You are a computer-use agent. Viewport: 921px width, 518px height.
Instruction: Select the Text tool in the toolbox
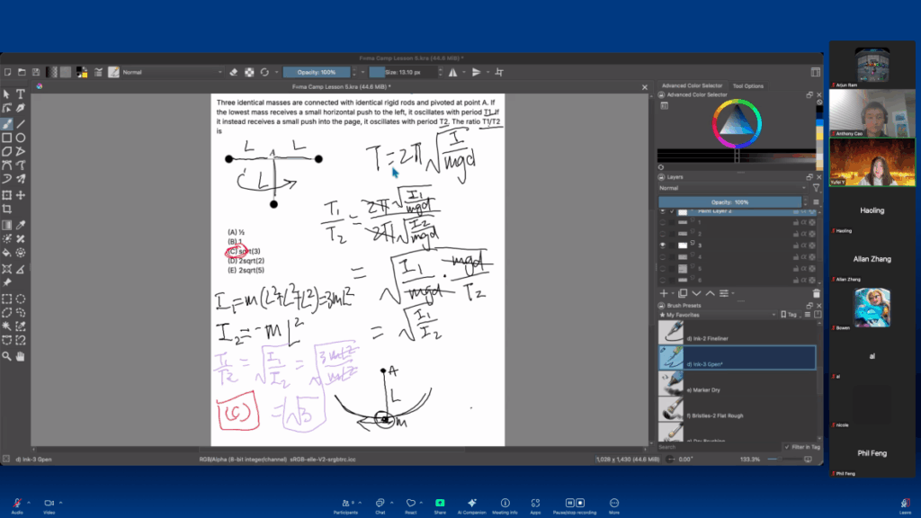pyautogui.click(x=21, y=94)
